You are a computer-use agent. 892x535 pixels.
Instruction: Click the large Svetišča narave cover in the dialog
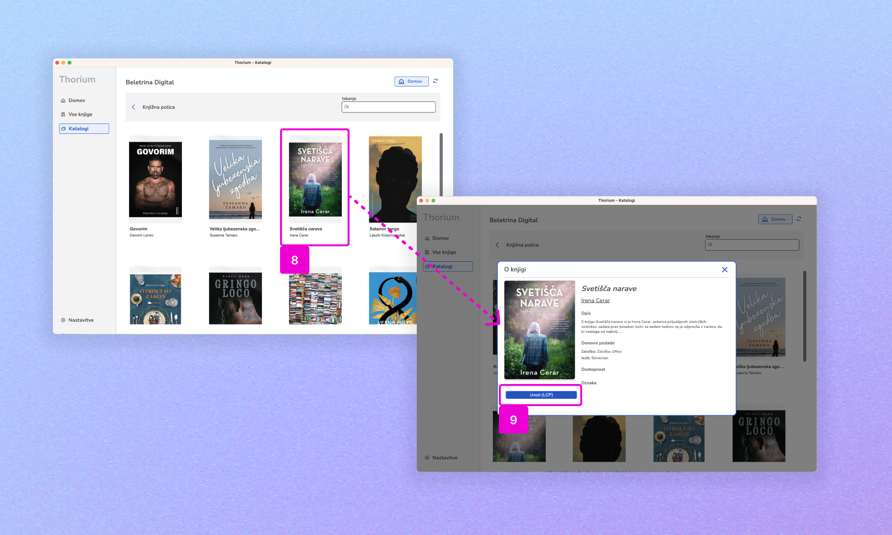[540, 330]
